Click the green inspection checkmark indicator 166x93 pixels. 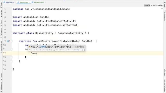tap(162, 9)
